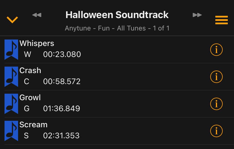Click the Growl blue note flag icon

coord(11,104)
